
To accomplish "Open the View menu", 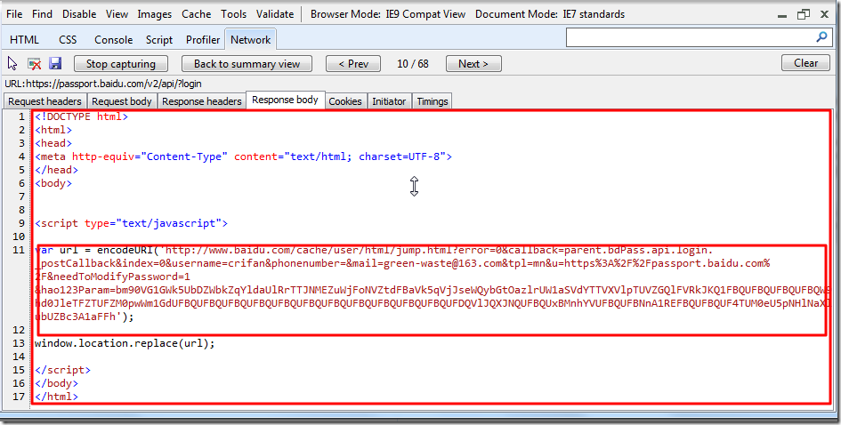I will click(x=117, y=14).
